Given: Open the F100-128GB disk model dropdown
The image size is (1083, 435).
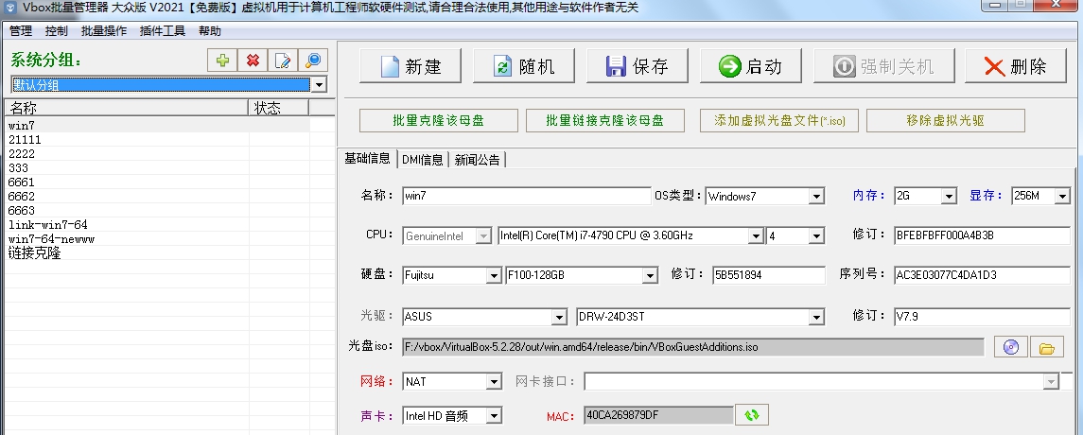Looking at the screenshot, I should click(x=649, y=276).
